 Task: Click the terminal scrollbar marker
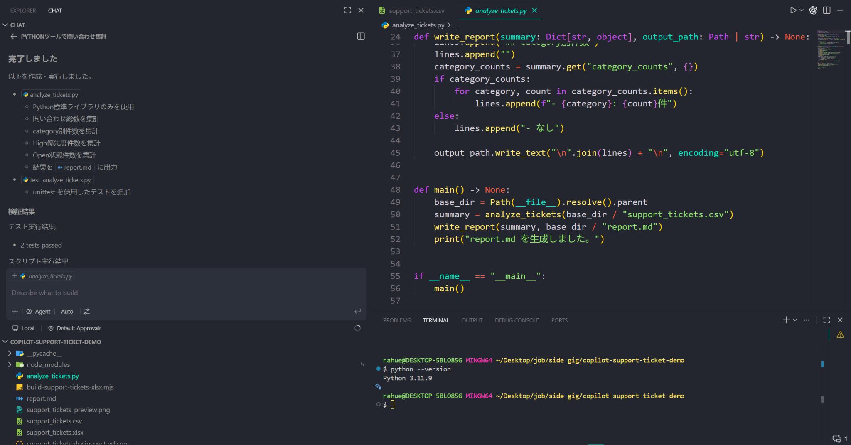[822, 364]
